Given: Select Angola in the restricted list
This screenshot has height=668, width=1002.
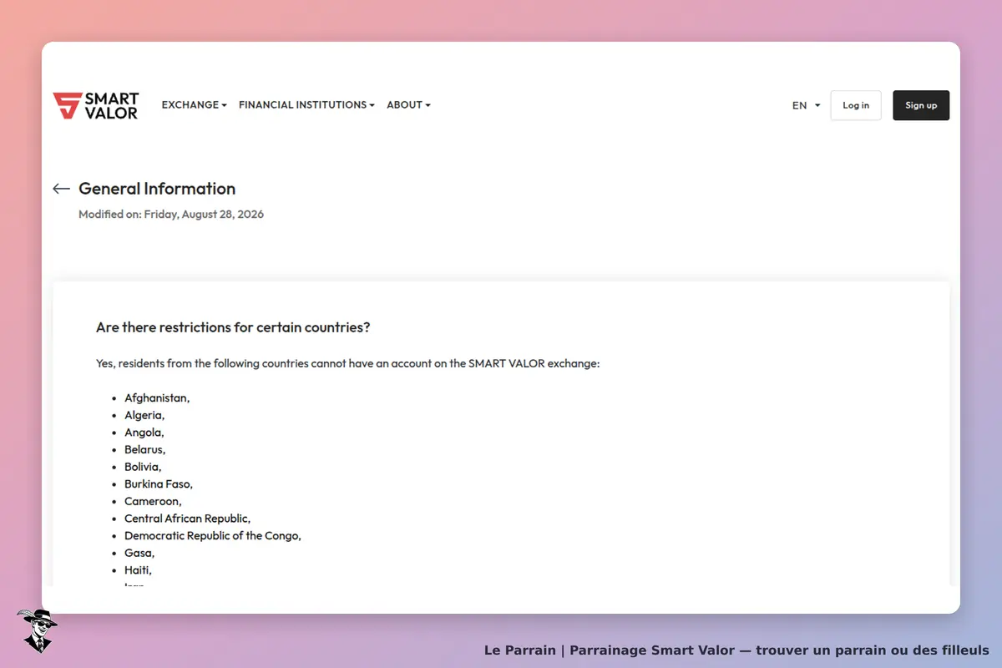Looking at the screenshot, I should (x=144, y=433).
